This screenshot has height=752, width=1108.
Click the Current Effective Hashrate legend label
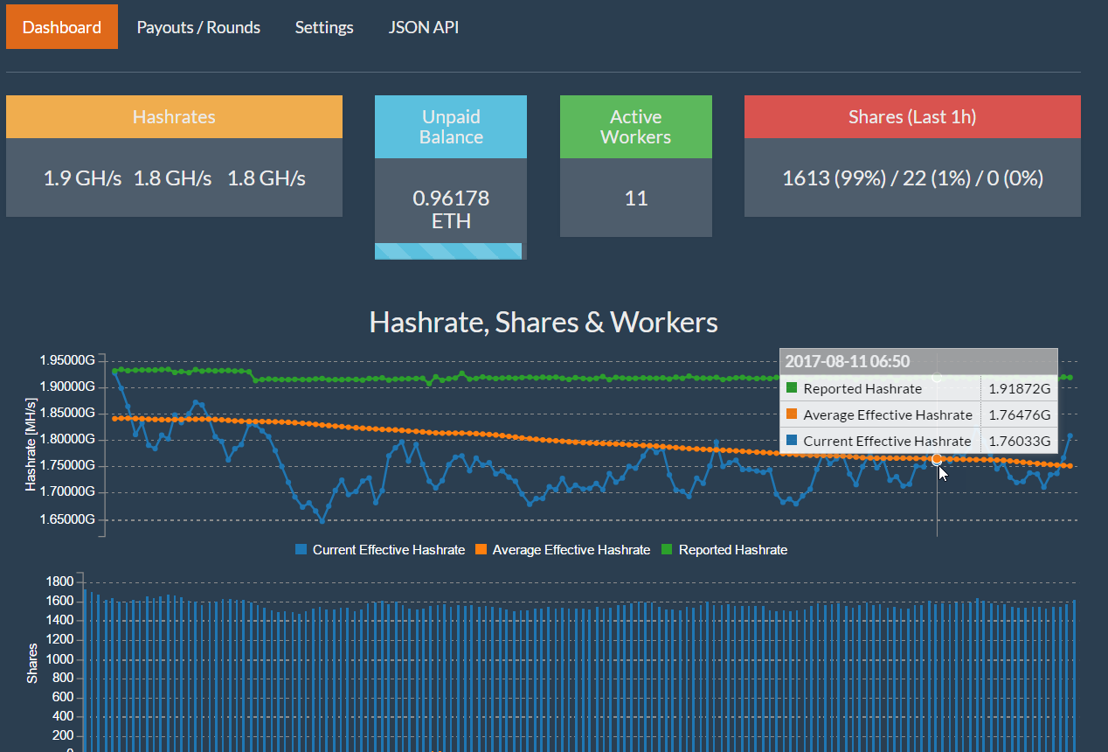coord(388,550)
